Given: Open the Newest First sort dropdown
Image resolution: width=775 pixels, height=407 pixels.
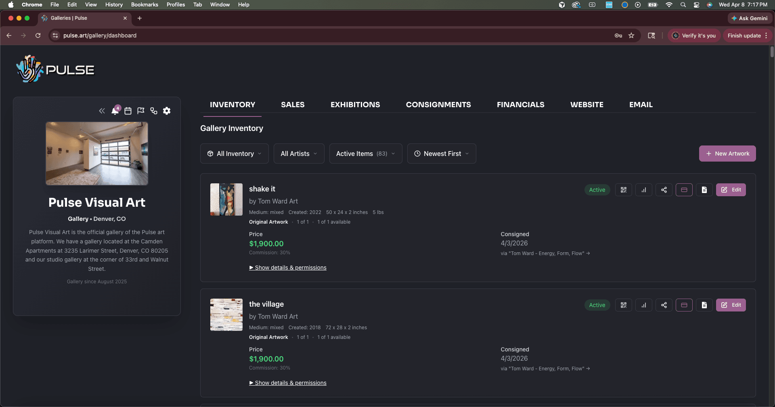Looking at the screenshot, I should click(x=441, y=154).
